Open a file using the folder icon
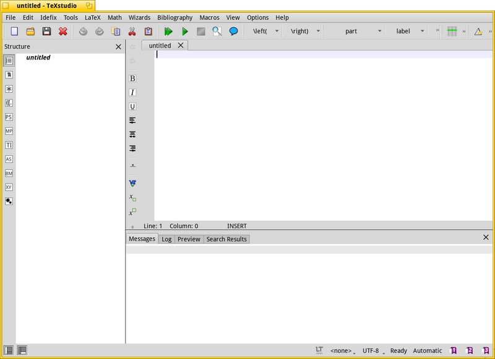 (x=30, y=31)
